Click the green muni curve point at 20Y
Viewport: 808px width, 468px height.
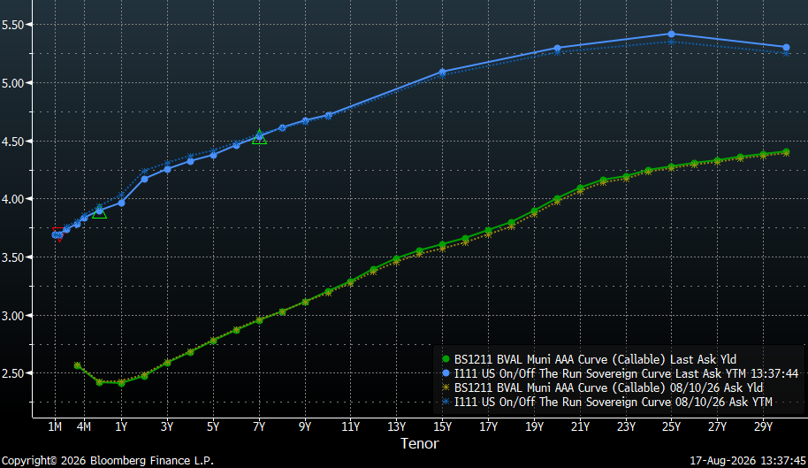click(x=557, y=198)
